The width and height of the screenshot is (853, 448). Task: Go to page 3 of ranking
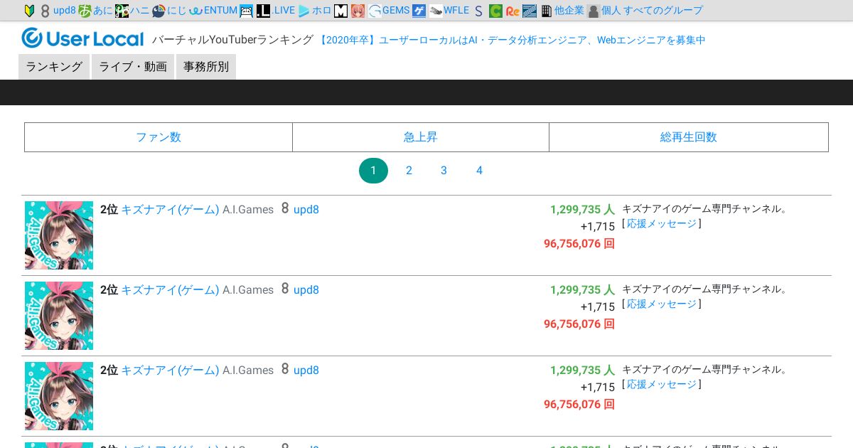coord(444,171)
